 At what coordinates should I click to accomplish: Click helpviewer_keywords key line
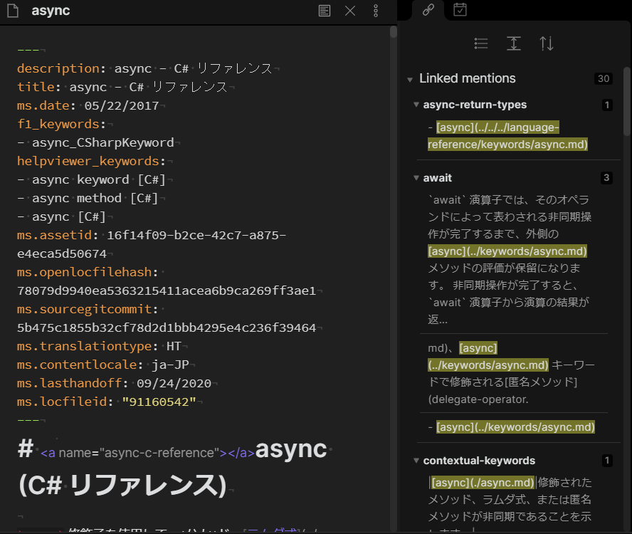tap(91, 162)
